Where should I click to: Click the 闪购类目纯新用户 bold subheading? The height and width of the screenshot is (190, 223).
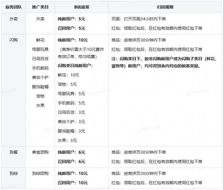point(75,66)
